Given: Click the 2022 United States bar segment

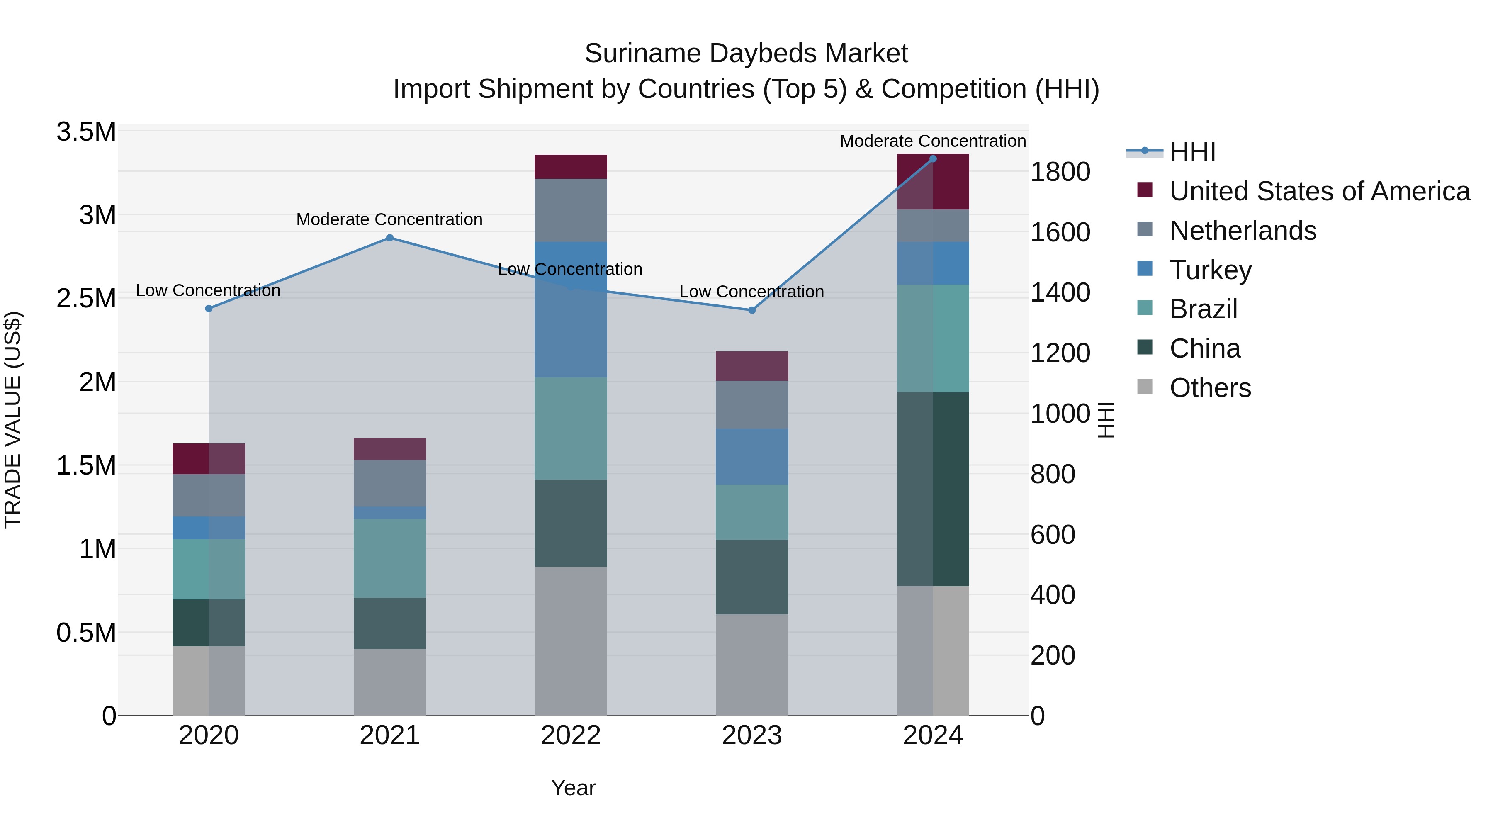Looking at the screenshot, I should [571, 167].
